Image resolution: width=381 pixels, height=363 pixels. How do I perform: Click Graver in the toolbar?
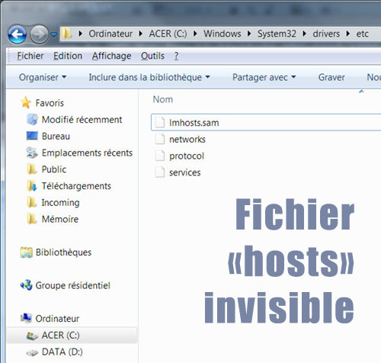(x=331, y=77)
